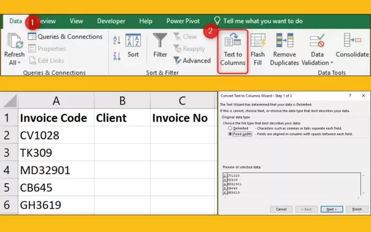This screenshot has width=371, height=232.
Task: Reapply the filter
Action: tap(189, 49)
